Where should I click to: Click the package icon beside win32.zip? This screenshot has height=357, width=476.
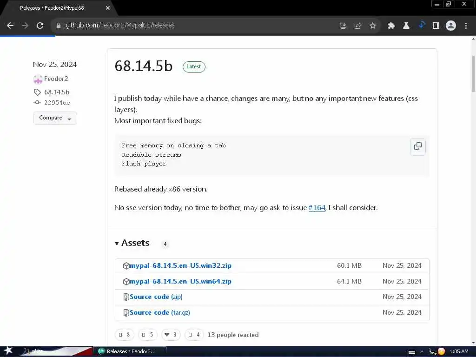126,266
